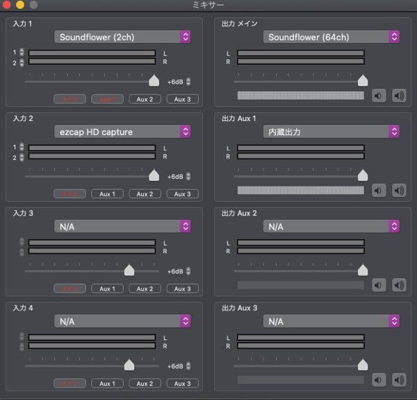Click low-volume speaker icon in 出力 メイン

(379, 95)
